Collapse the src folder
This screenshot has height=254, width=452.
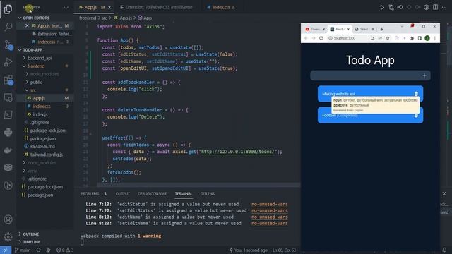33,90
